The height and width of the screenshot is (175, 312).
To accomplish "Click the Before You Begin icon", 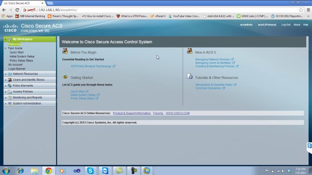I will (65, 51).
